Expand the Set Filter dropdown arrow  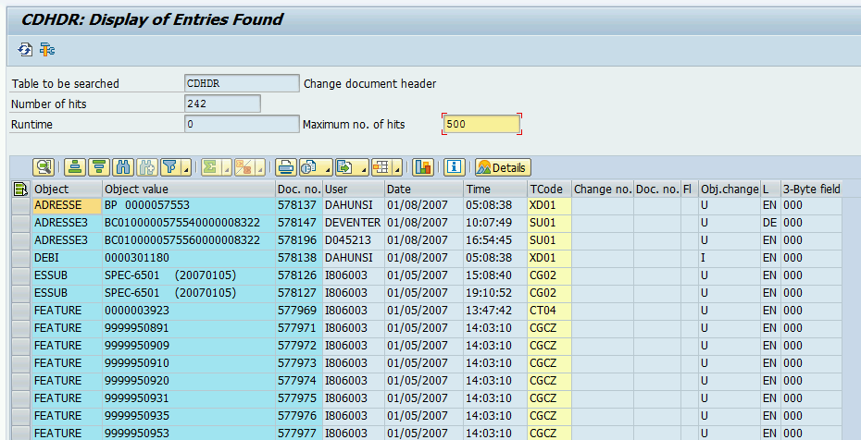(186, 169)
